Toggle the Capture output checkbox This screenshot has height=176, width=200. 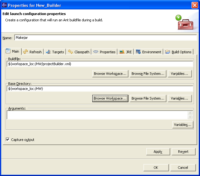coord(8,139)
